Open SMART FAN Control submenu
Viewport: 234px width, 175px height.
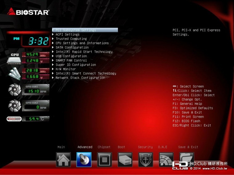tap(71, 60)
